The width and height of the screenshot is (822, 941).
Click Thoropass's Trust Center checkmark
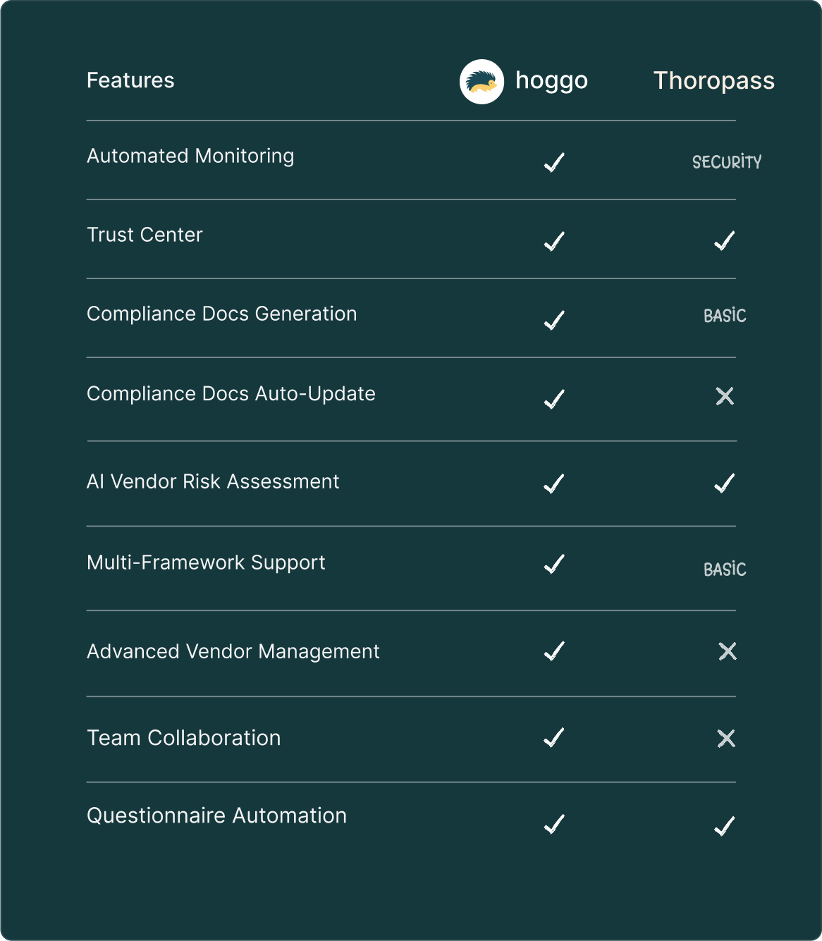click(x=725, y=241)
